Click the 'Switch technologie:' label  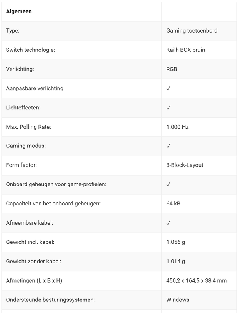pyautogui.click(x=30, y=50)
